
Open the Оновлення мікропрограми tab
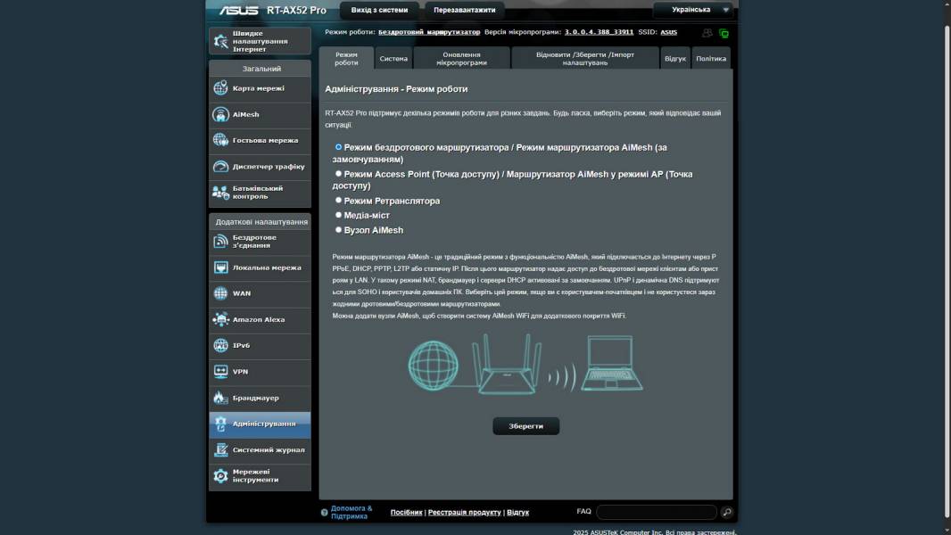click(461, 59)
